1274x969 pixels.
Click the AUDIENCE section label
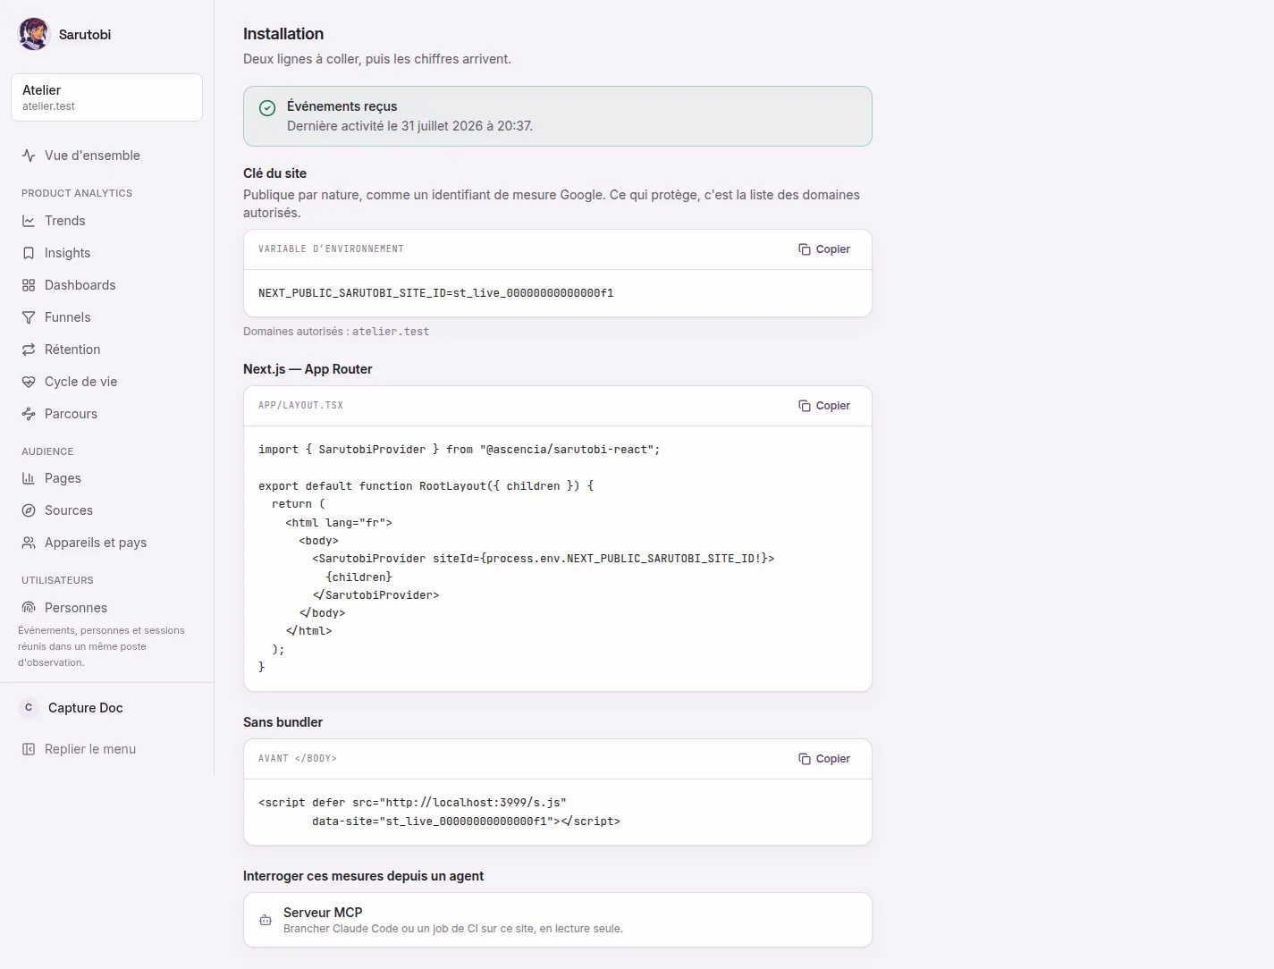click(x=47, y=451)
